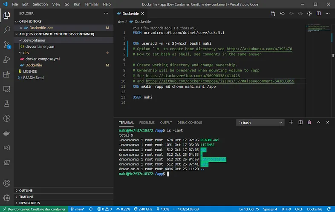Toggle the Manage gear menu
The width and height of the screenshot is (335, 212).
pyautogui.click(x=7, y=198)
